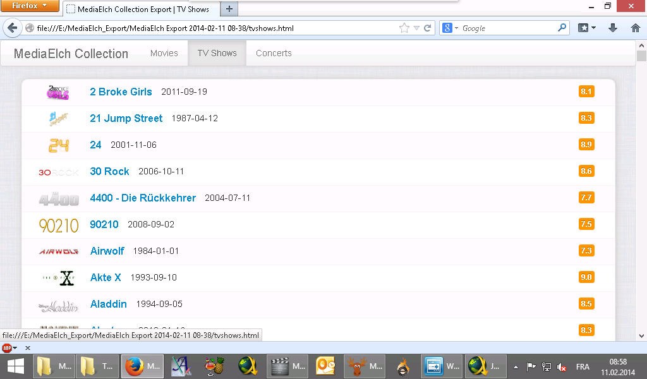Click the FRA language indicator
The height and width of the screenshot is (379, 647).
(x=583, y=366)
